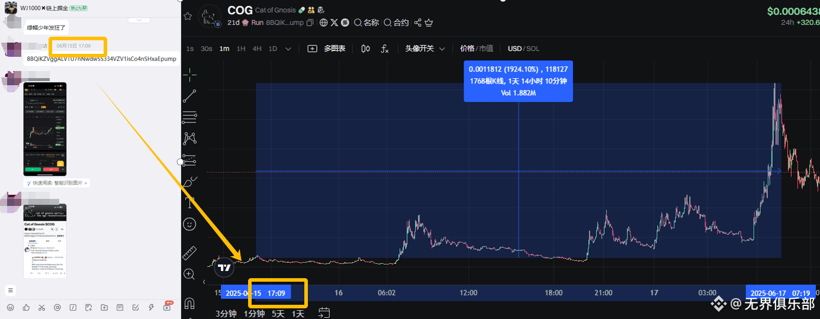Select the 1H timeframe

pos(241,49)
